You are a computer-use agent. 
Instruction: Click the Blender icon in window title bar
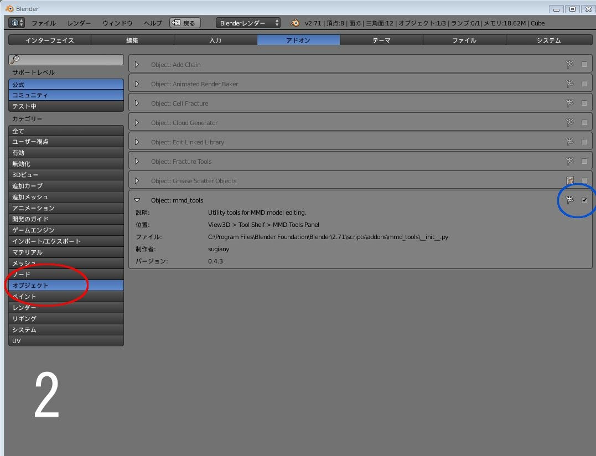point(9,8)
